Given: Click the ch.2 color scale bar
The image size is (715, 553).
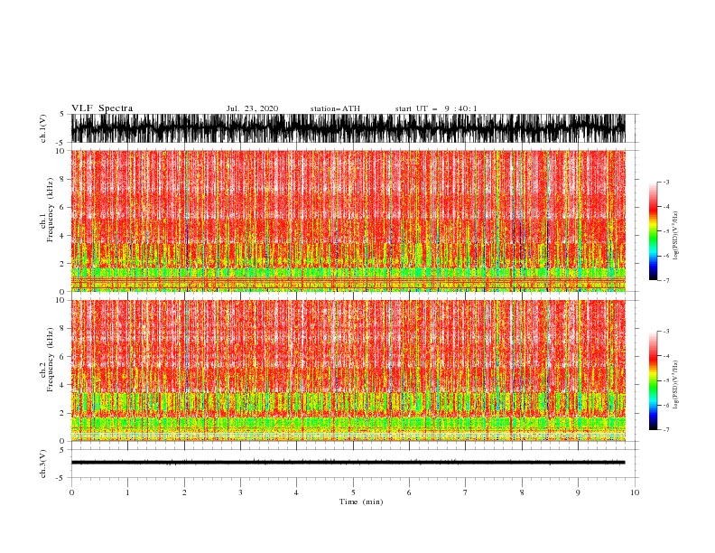Looking at the screenshot, I should (x=654, y=380).
